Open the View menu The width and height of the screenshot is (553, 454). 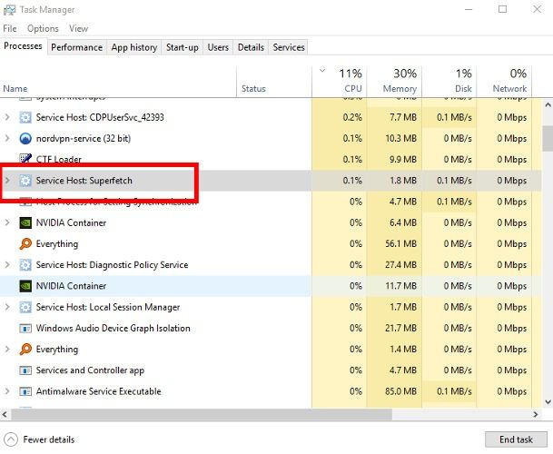(x=78, y=28)
